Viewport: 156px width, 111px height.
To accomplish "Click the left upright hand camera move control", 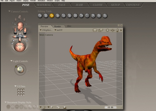I will pyautogui.click(x=15, y=31).
